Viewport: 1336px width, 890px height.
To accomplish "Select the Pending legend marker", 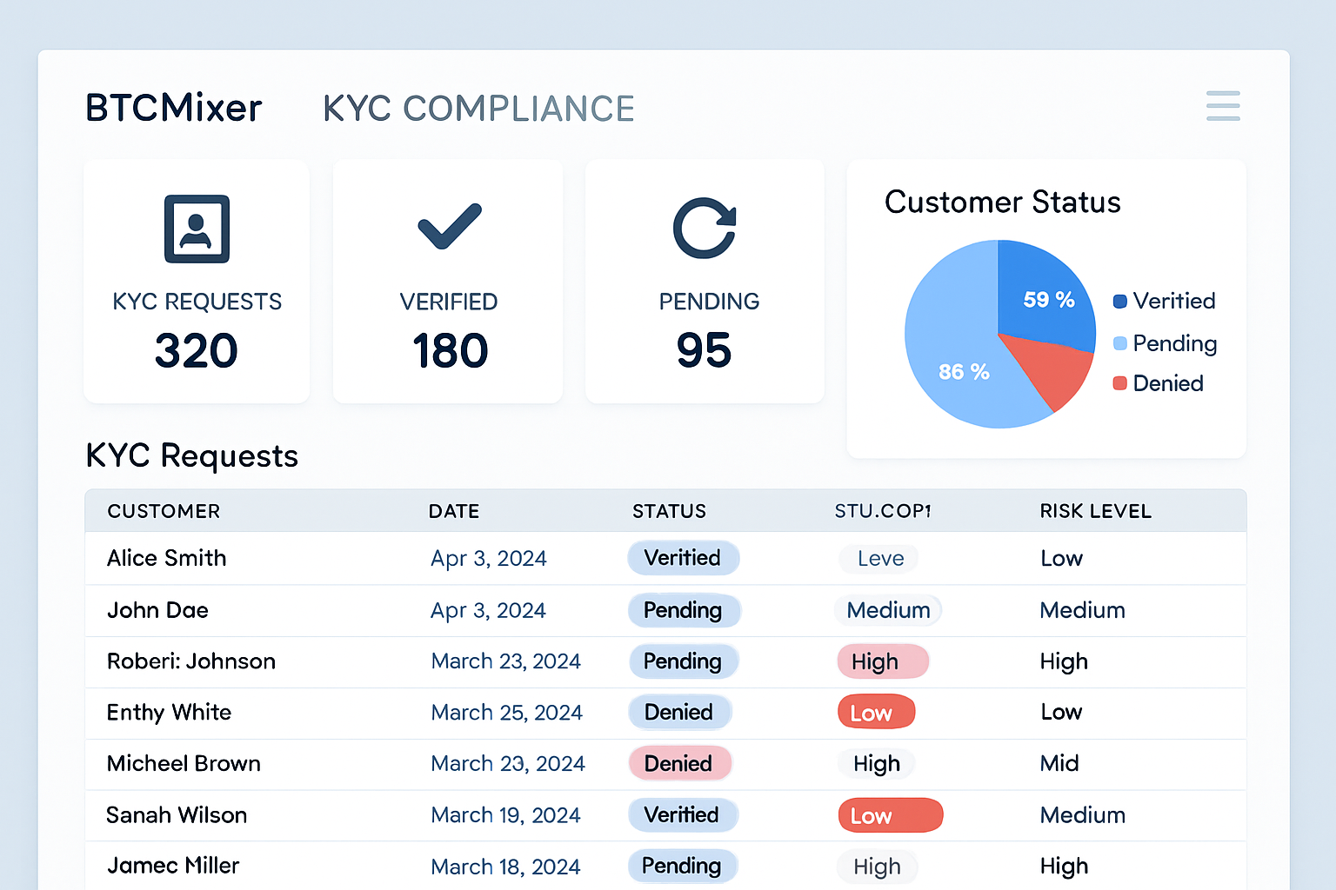I will tap(1119, 343).
